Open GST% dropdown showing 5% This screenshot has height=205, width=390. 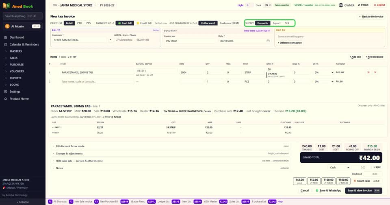324,72
